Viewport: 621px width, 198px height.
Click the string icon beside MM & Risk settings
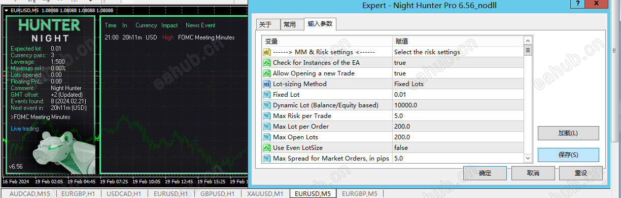click(267, 52)
